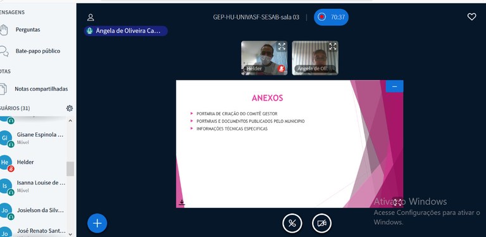Toggle the user list person icon
Viewport: 486px width, 237px height.
tap(90, 17)
